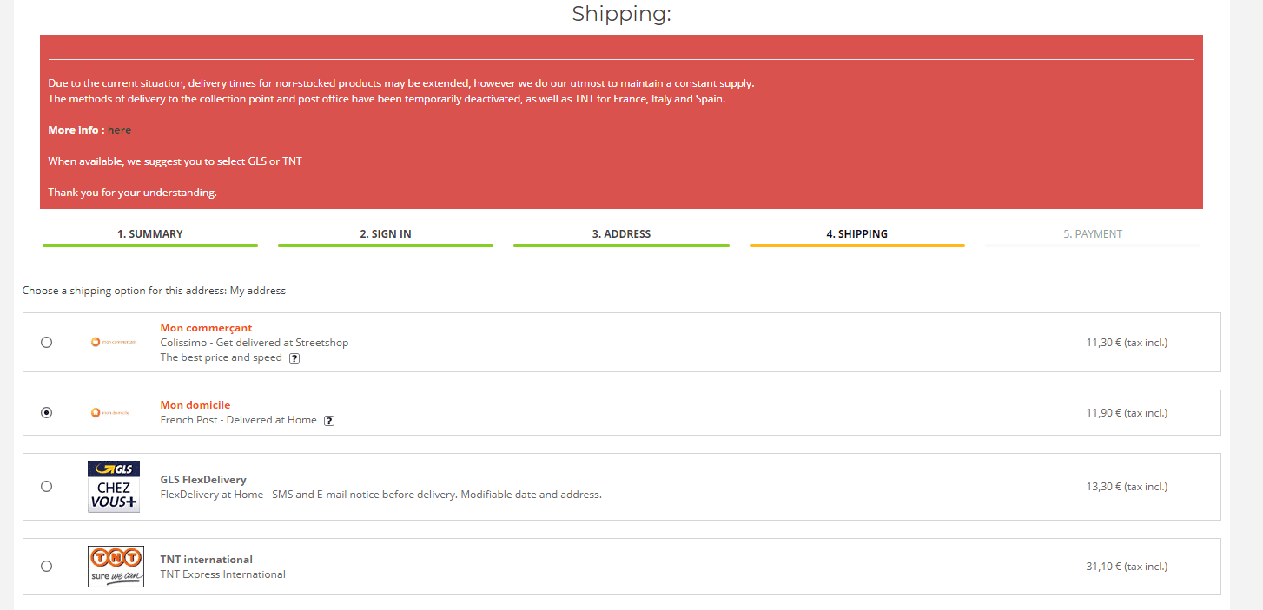Click the TNT international 31,10 € price
This screenshot has height=610, width=1263.
[1127, 567]
